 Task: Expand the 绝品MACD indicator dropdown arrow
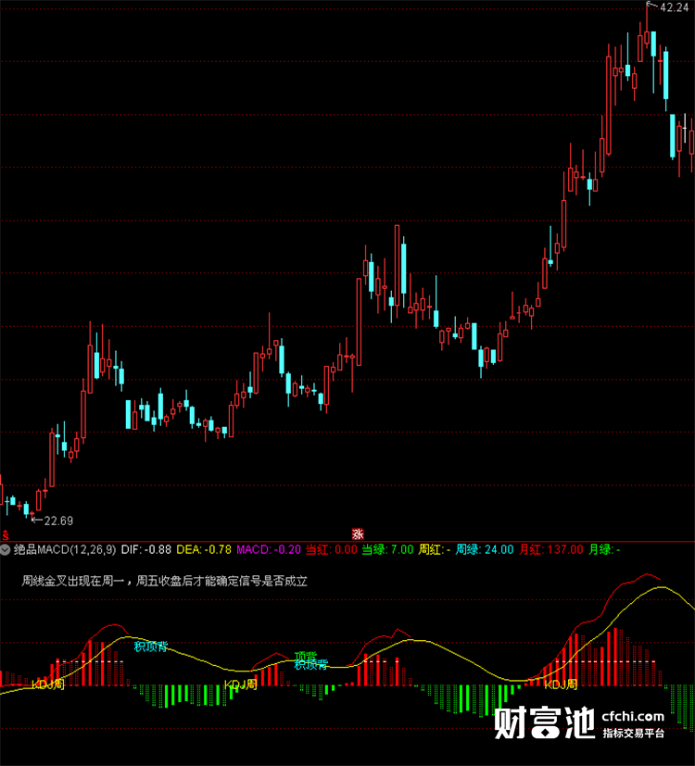[x=6, y=549]
